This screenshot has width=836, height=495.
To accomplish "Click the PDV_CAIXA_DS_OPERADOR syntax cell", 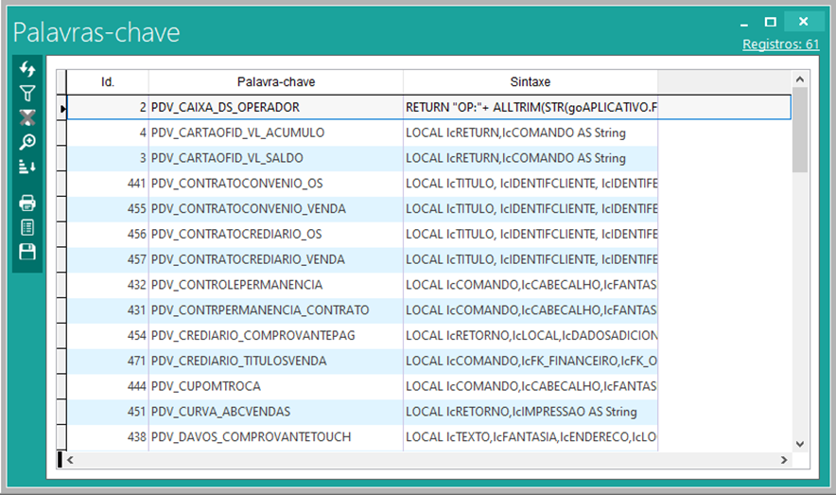I will coord(530,108).
